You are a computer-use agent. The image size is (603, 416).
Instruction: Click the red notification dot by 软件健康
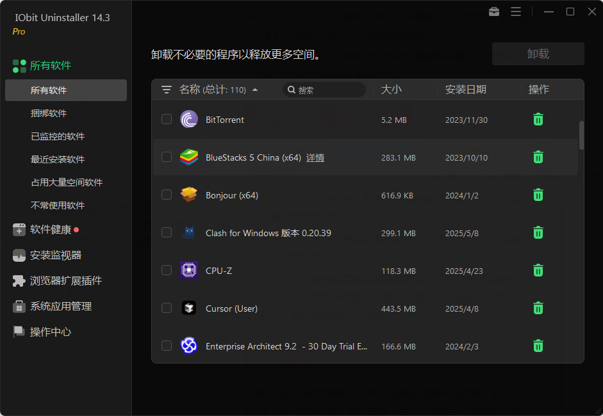(76, 230)
